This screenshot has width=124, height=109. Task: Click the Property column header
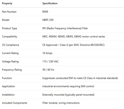point(7,3)
